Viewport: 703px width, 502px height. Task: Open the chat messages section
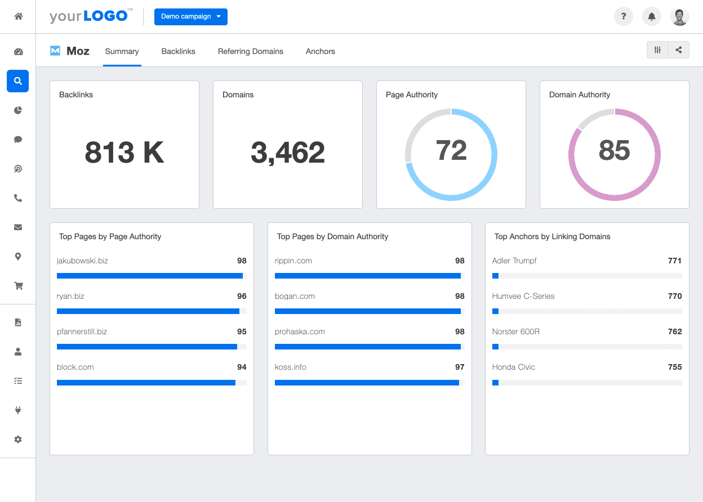17,140
